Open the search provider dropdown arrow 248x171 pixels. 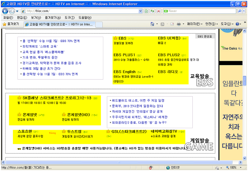coord(244,11)
